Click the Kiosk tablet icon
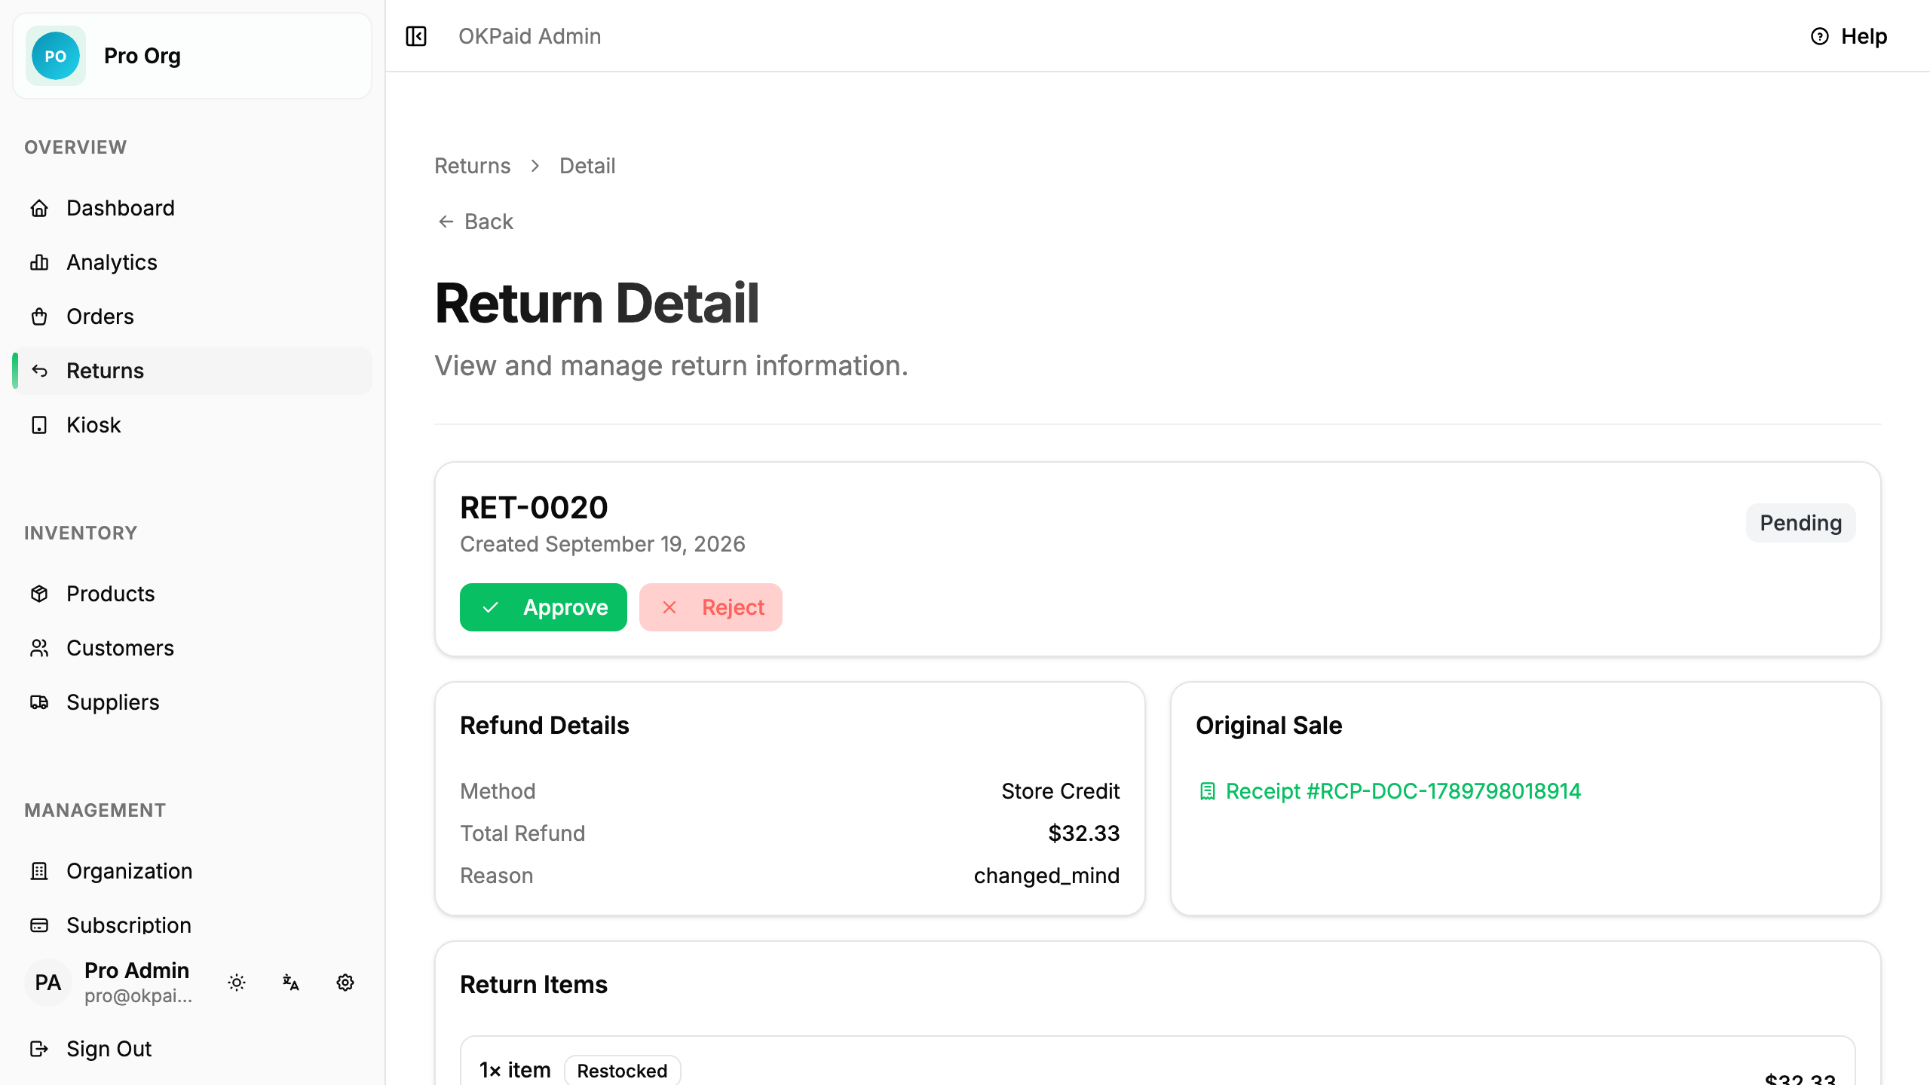 pos(39,425)
